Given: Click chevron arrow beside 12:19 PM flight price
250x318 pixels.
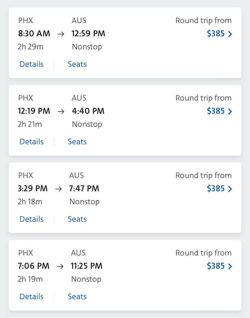Looking at the screenshot, I should pyautogui.click(x=230, y=111).
